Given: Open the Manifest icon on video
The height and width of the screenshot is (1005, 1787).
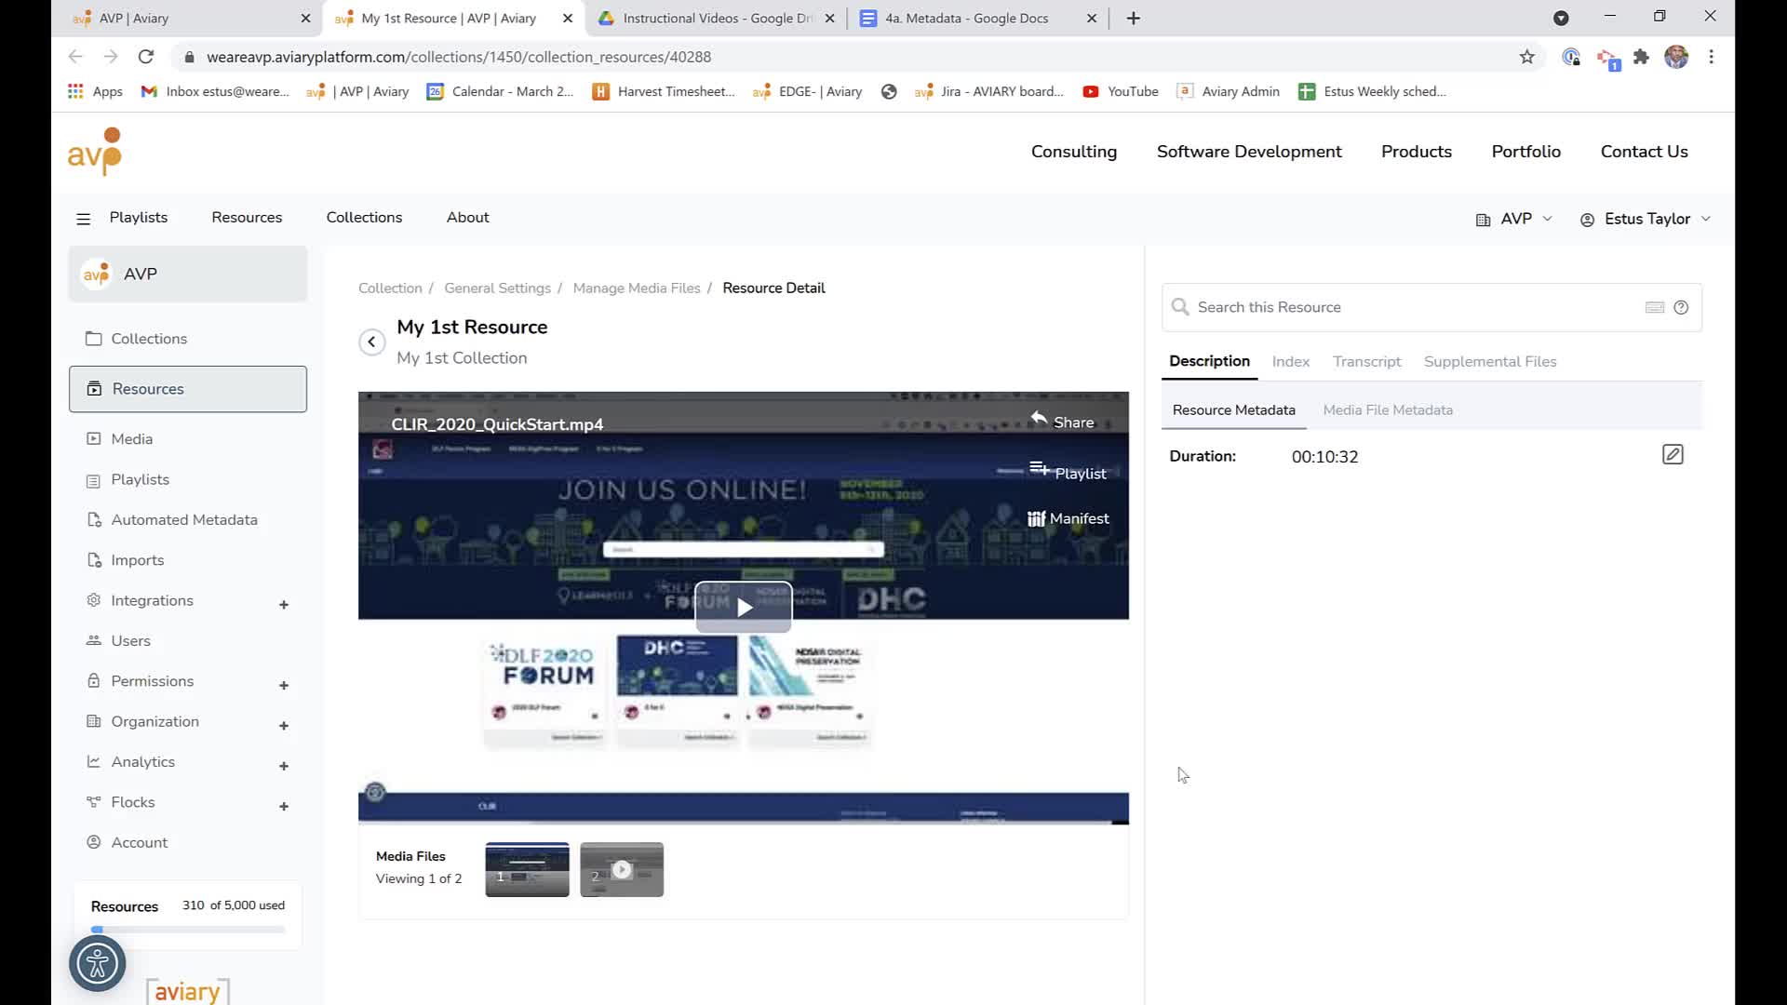Looking at the screenshot, I should (x=1036, y=518).
